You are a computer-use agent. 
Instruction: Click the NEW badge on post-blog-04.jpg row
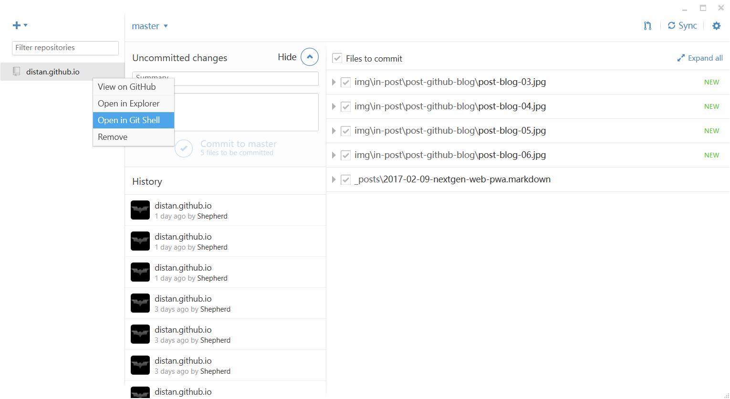pyautogui.click(x=711, y=106)
